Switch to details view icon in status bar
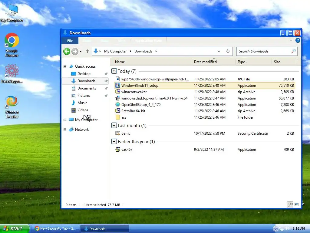Viewport: 310px width, 233px height. [x=290, y=204]
